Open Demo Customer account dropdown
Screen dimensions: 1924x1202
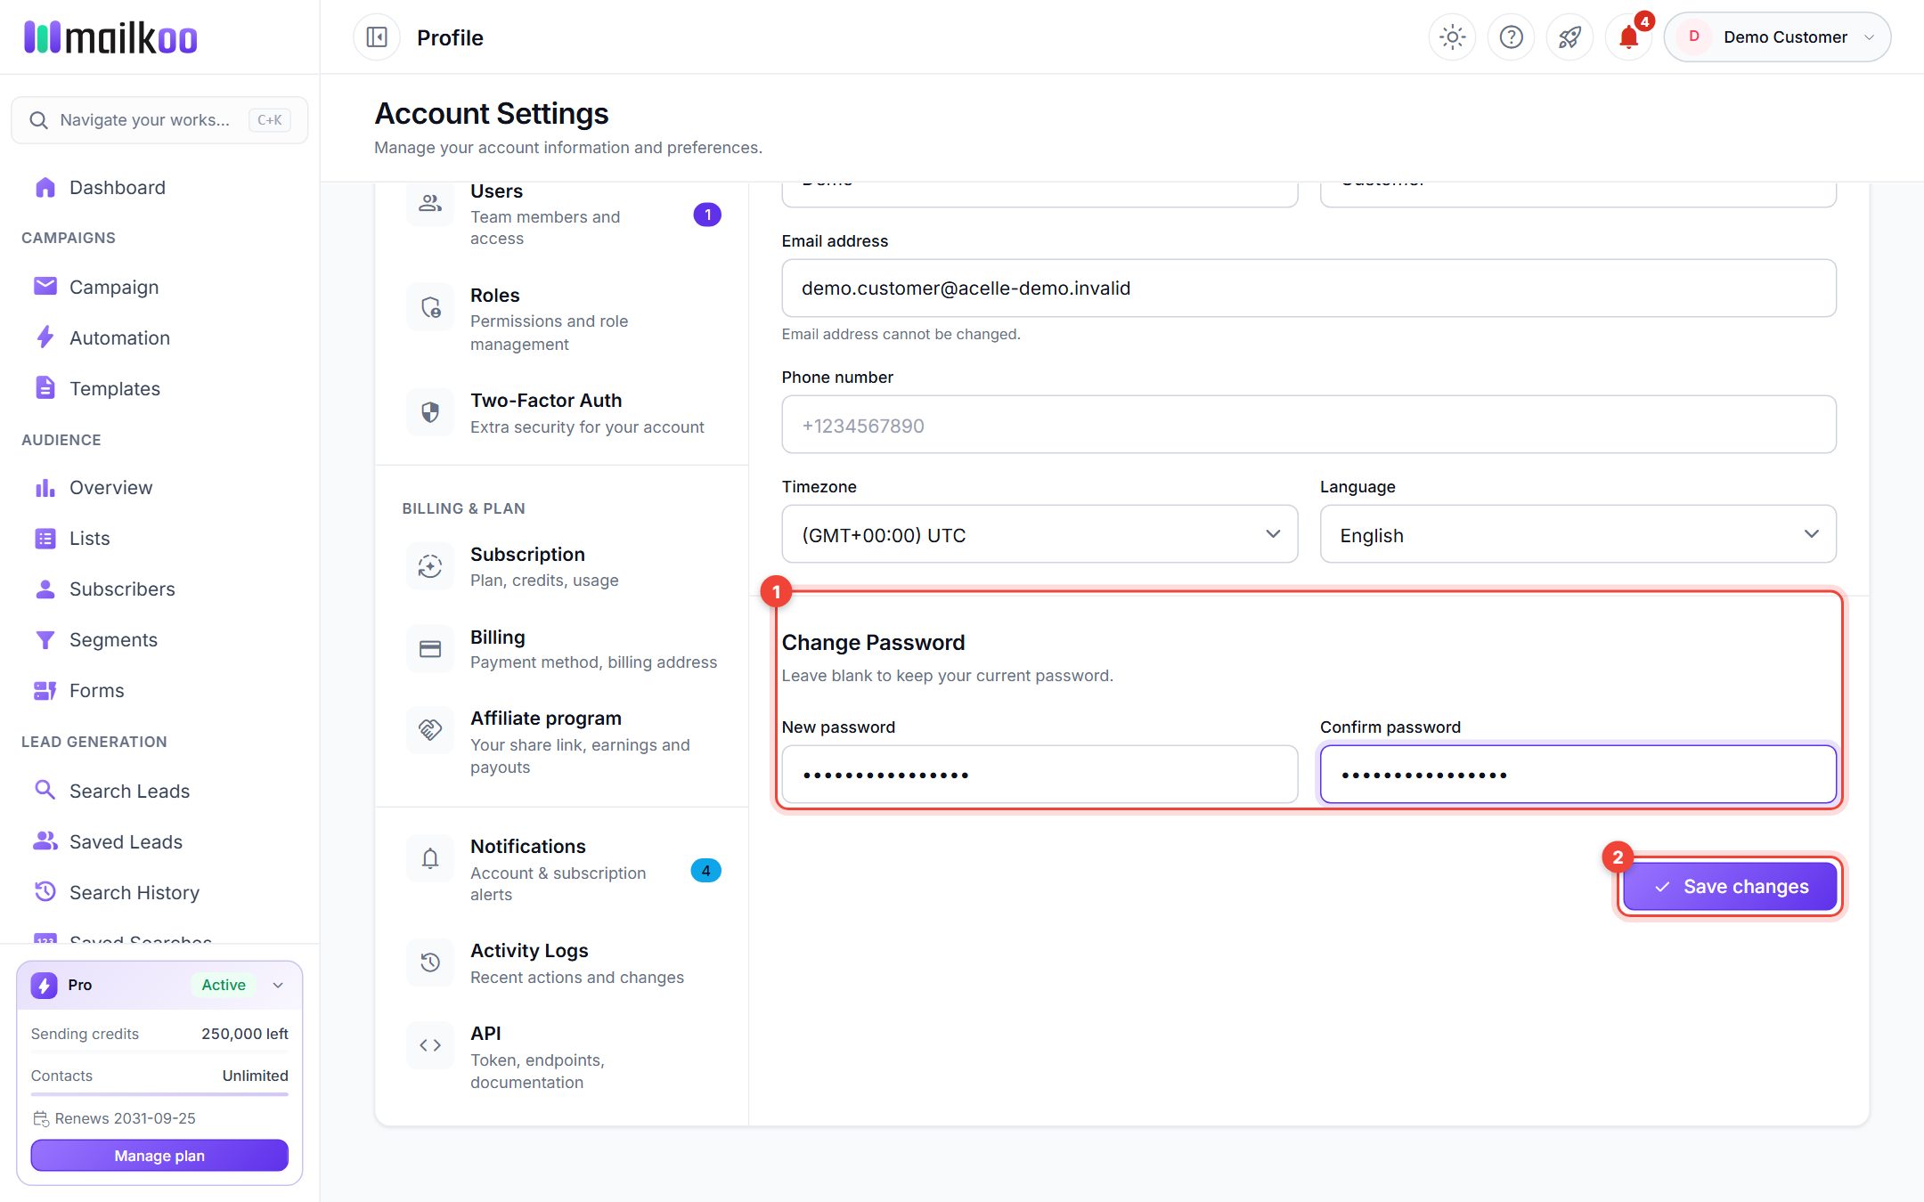[x=1777, y=37]
